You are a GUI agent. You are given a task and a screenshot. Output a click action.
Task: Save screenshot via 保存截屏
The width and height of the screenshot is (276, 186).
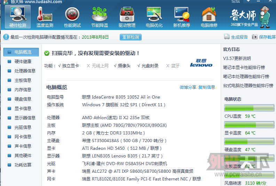(x=264, y=37)
